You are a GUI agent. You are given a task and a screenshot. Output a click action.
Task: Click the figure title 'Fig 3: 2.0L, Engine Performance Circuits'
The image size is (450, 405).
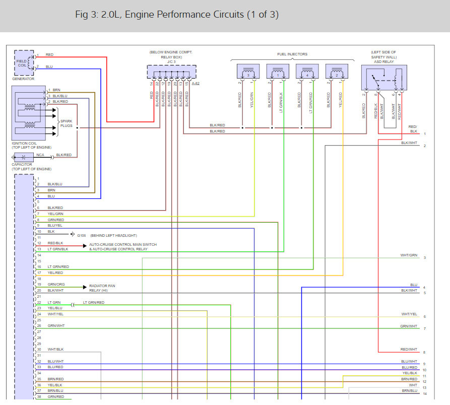[x=177, y=14]
